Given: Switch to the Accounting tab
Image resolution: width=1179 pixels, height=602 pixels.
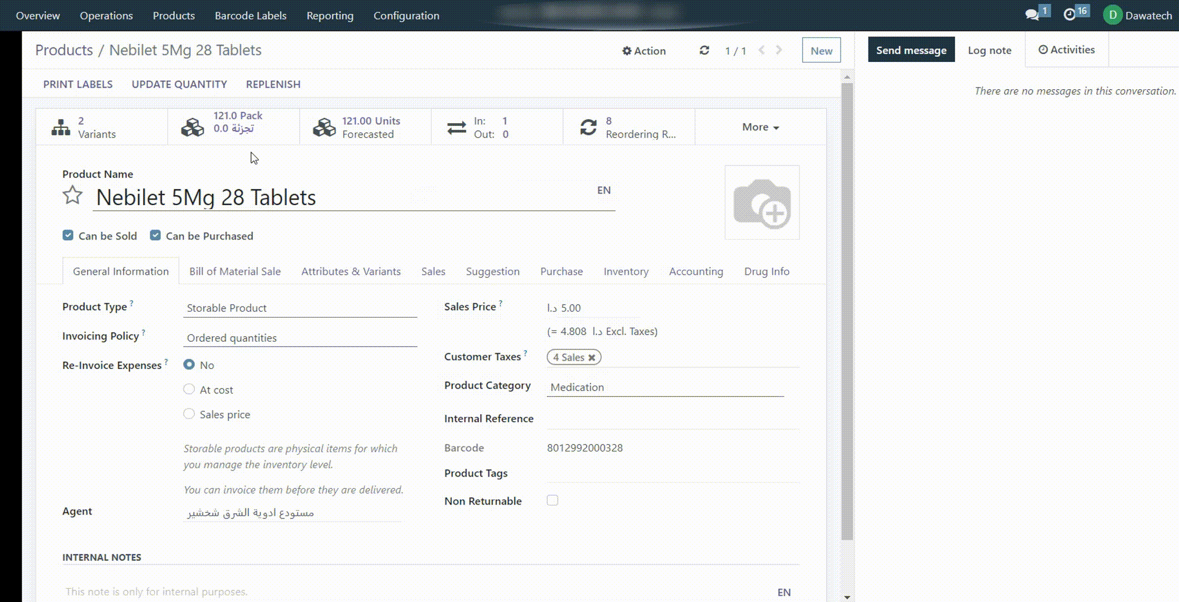Looking at the screenshot, I should point(696,271).
